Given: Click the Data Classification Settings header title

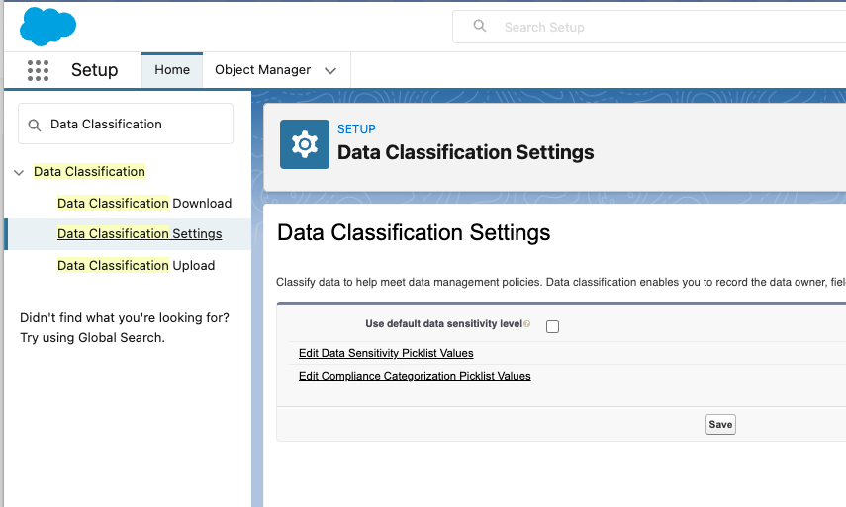Looking at the screenshot, I should point(465,152).
